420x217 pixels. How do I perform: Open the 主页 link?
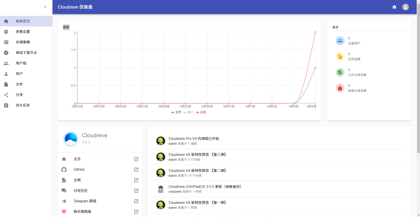point(100,159)
